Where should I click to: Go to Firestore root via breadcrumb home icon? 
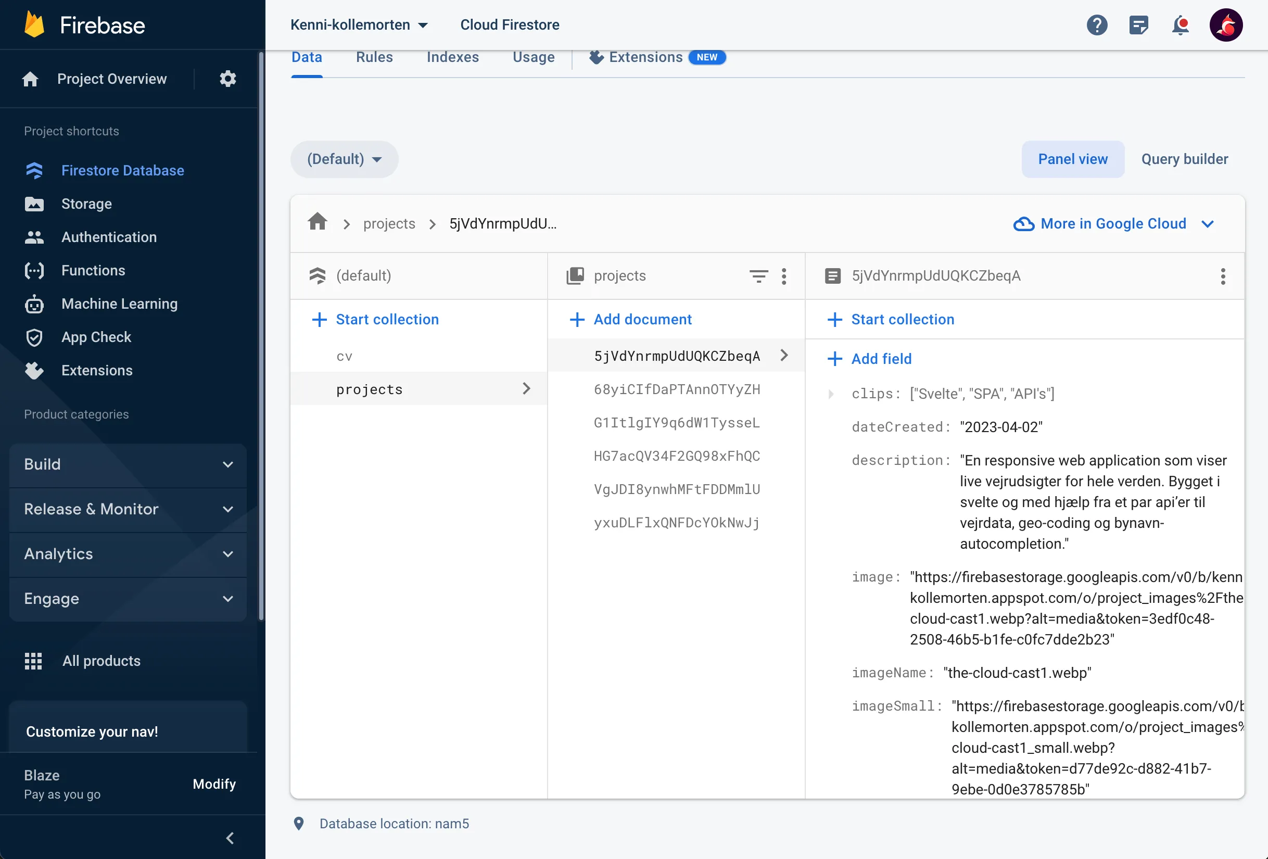(318, 223)
